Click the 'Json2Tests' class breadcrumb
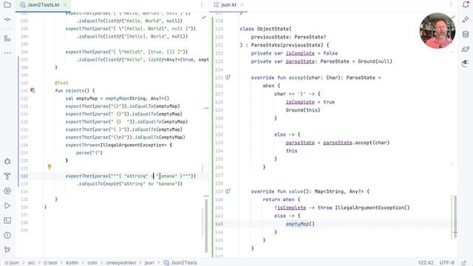Viewport: 473px width, 266px height. coord(180,263)
